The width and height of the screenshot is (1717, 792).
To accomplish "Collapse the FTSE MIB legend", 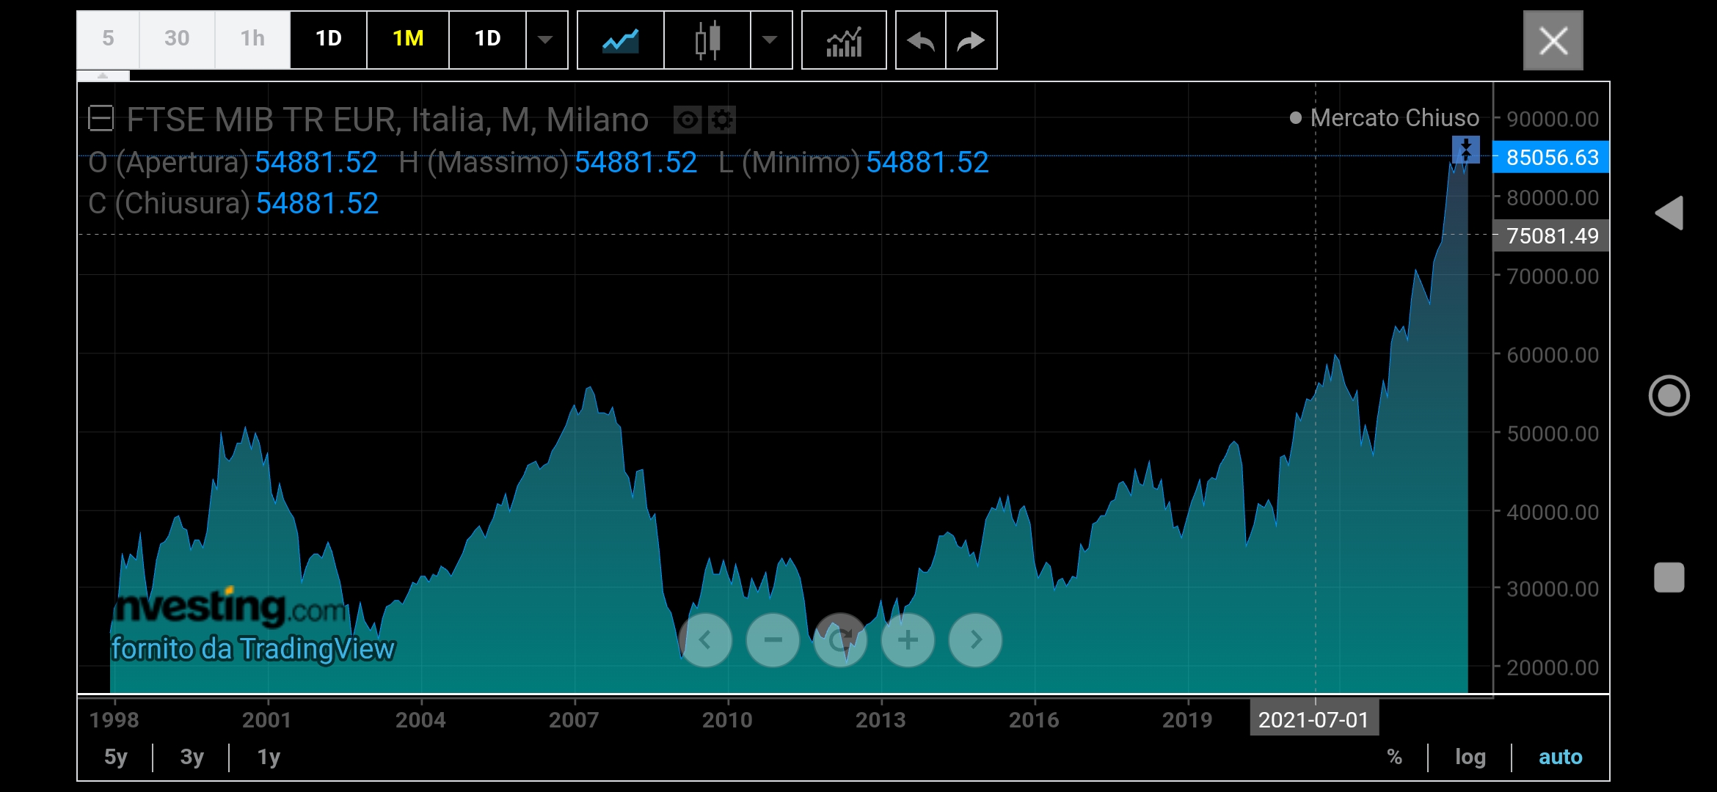I will tap(101, 118).
